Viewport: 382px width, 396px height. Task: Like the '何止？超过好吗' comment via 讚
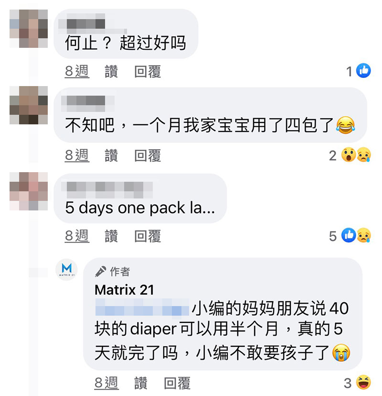pos(111,71)
